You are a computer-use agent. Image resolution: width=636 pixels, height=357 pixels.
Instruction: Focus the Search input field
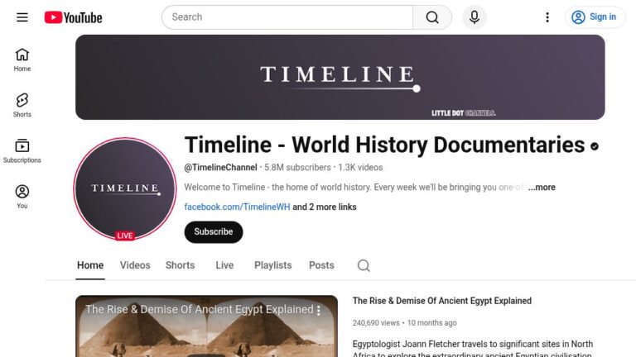pyautogui.click(x=287, y=17)
